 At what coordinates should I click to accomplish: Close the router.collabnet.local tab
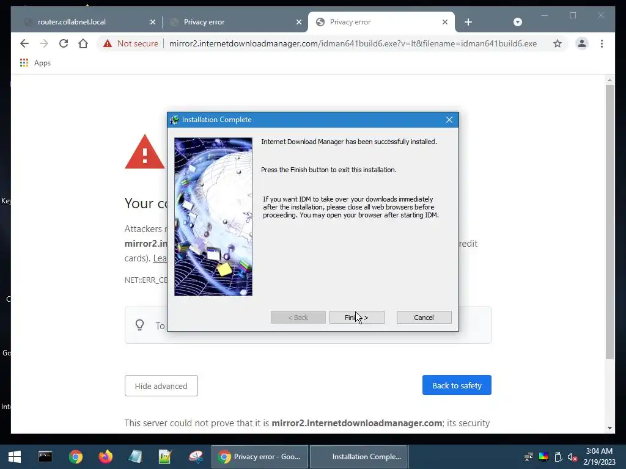click(152, 22)
